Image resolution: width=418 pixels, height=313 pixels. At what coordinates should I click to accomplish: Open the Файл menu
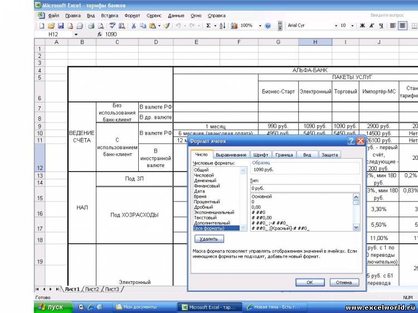54,16
